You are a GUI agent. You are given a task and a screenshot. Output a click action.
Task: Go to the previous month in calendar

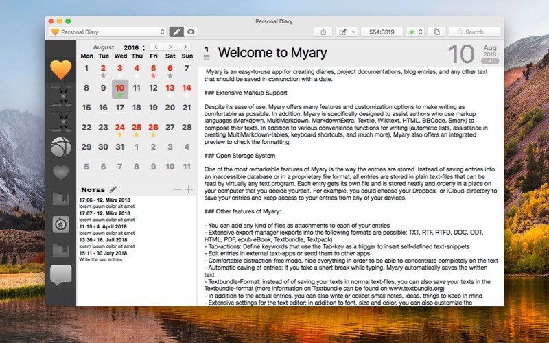tap(156, 47)
